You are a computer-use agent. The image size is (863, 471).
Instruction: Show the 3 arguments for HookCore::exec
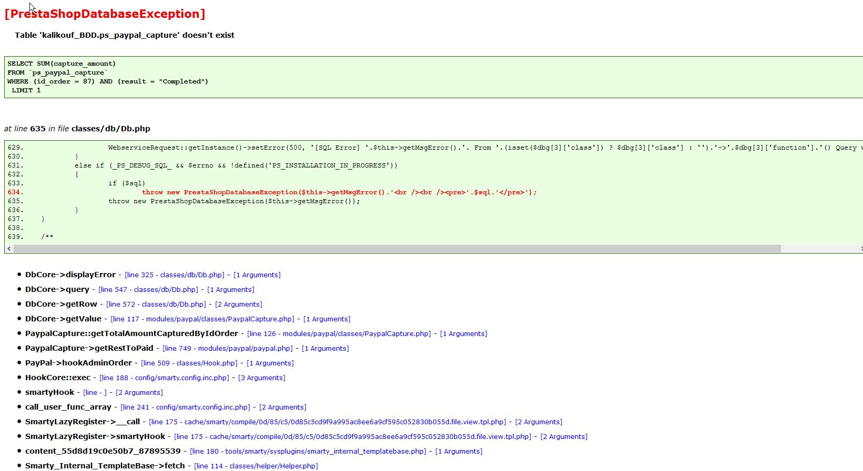[262, 378]
